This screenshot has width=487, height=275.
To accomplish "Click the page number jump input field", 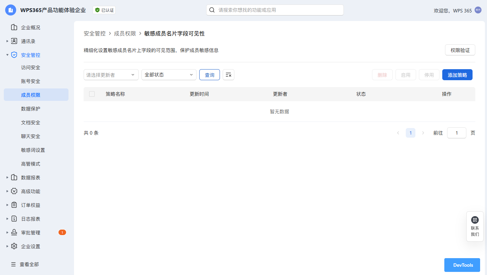I will 456,133.
